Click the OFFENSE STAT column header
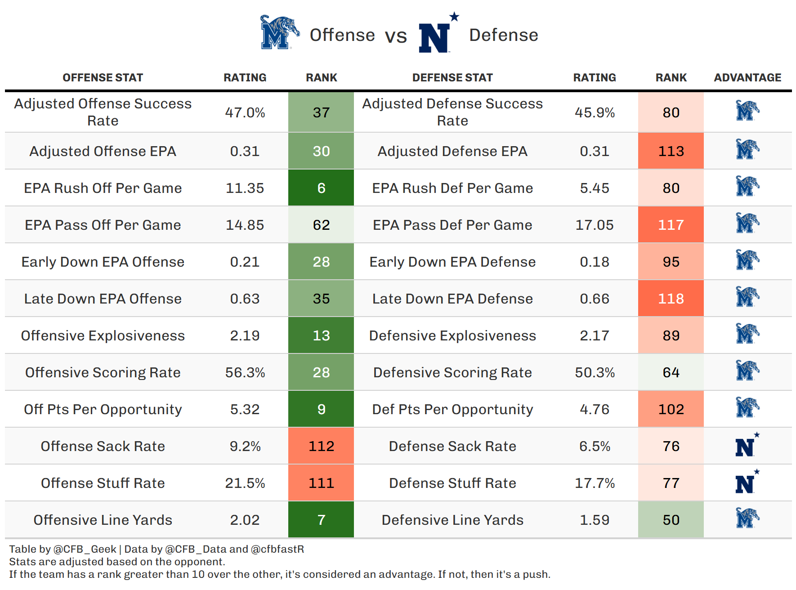This screenshot has height=590, width=796. pos(103,78)
